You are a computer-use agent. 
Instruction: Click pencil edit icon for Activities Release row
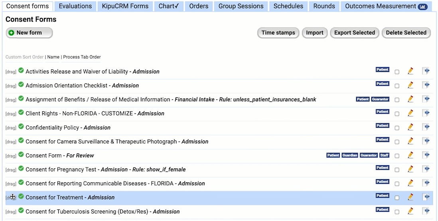coord(410,71)
